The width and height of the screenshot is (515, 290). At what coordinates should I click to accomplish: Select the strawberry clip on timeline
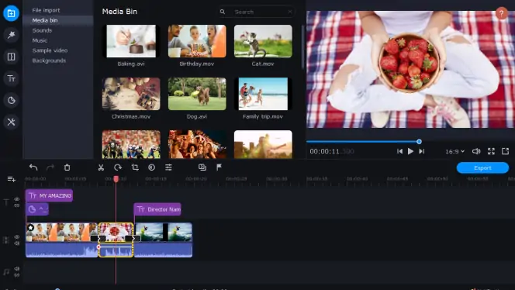coord(116,240)
